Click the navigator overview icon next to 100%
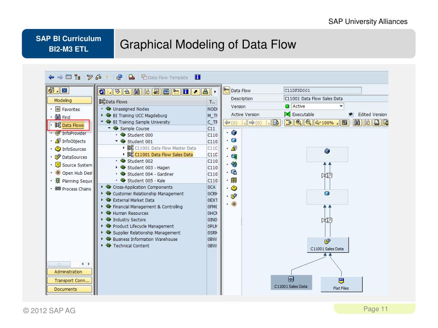Image resolution: width=438 pixels, height=328 pixels. tap(345, 123)
